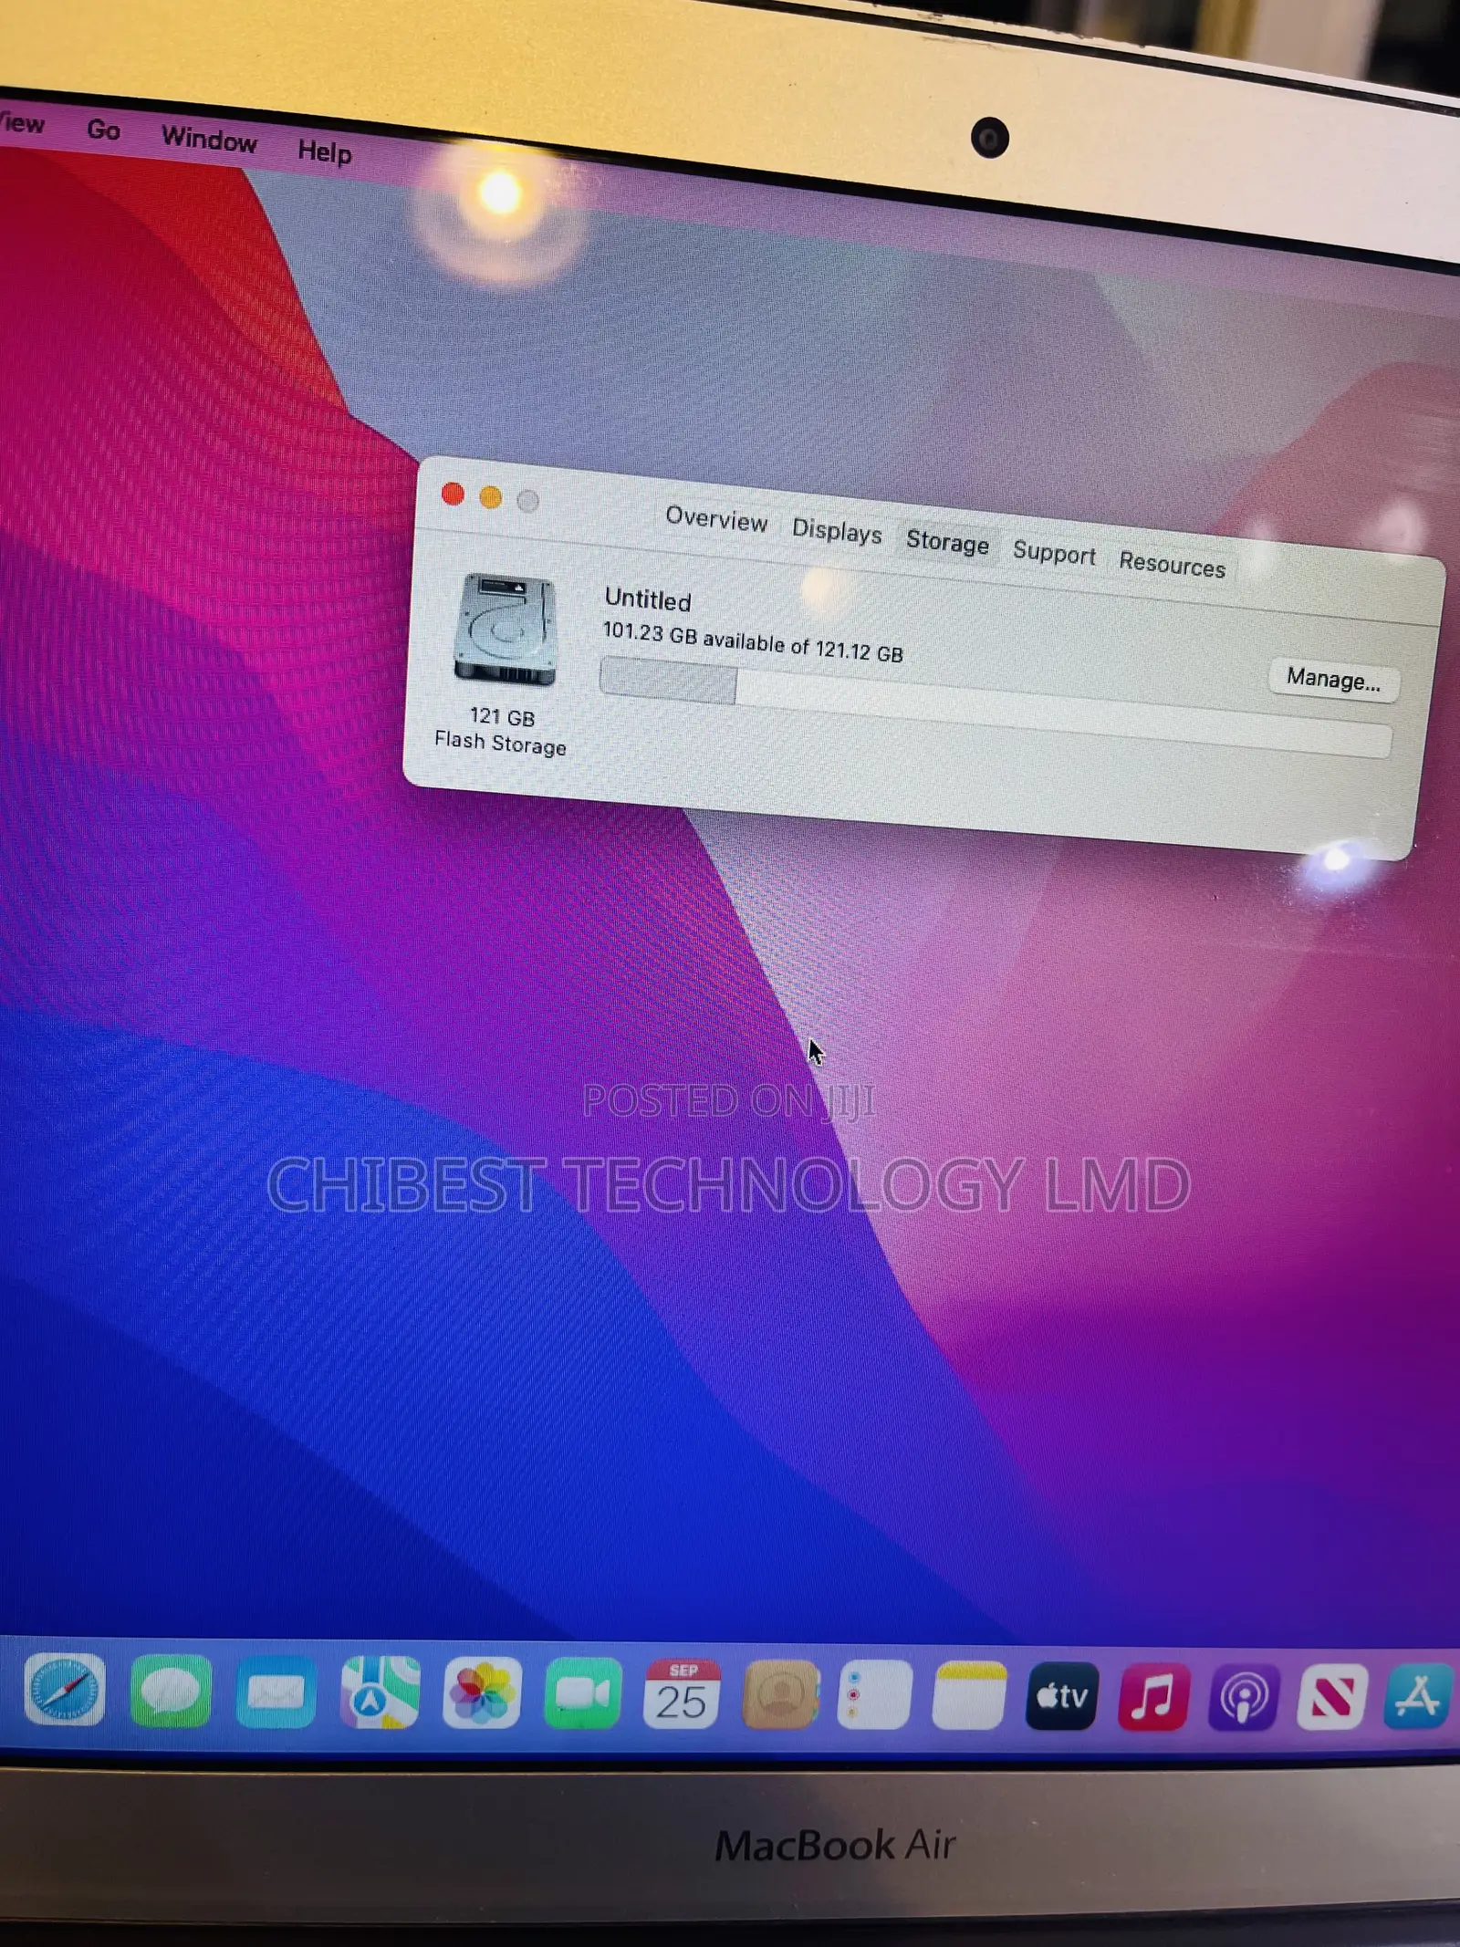Open FaceTime from the dock
Viewport: 1460px width, 1947px height.
[583, 1693]
